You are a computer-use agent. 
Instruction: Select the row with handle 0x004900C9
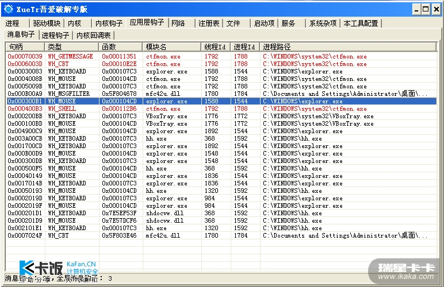point(221,131)
